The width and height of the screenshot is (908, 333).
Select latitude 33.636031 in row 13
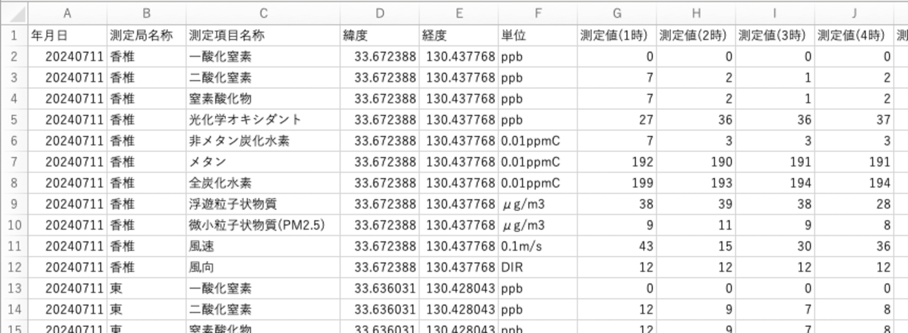click(380, 289)
